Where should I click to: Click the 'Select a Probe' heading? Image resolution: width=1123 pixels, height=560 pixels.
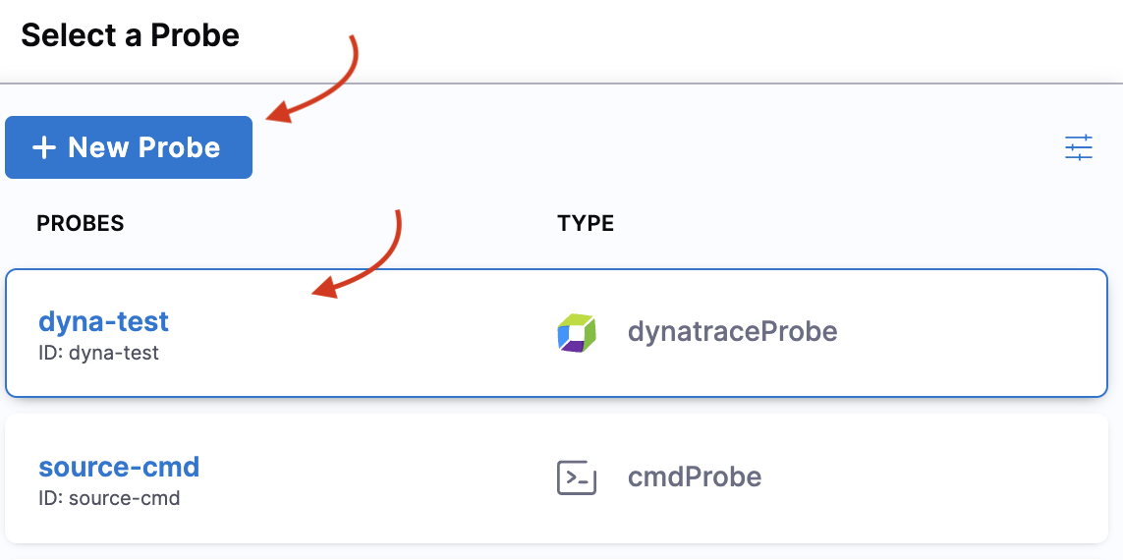point(130,36)
